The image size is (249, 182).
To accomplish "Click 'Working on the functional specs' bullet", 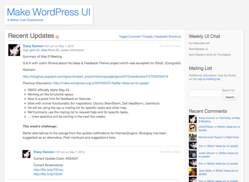I will pyautogui.click(x=50, y=94).
